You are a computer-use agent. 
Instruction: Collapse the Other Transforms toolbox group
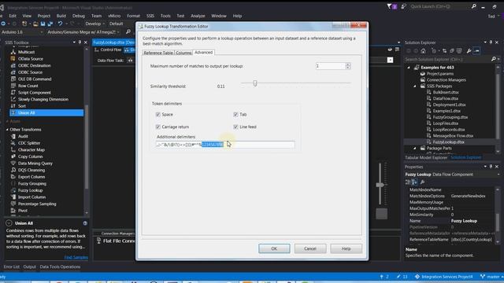click(7, 130)
